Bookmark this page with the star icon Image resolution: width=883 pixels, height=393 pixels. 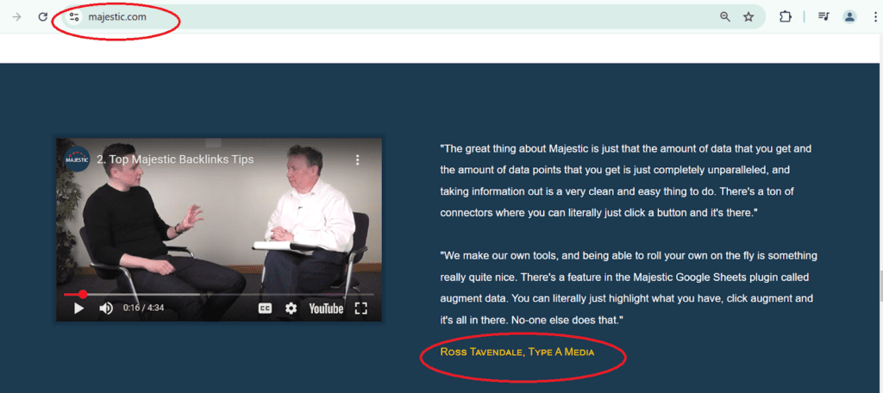(x=748, y=17)
